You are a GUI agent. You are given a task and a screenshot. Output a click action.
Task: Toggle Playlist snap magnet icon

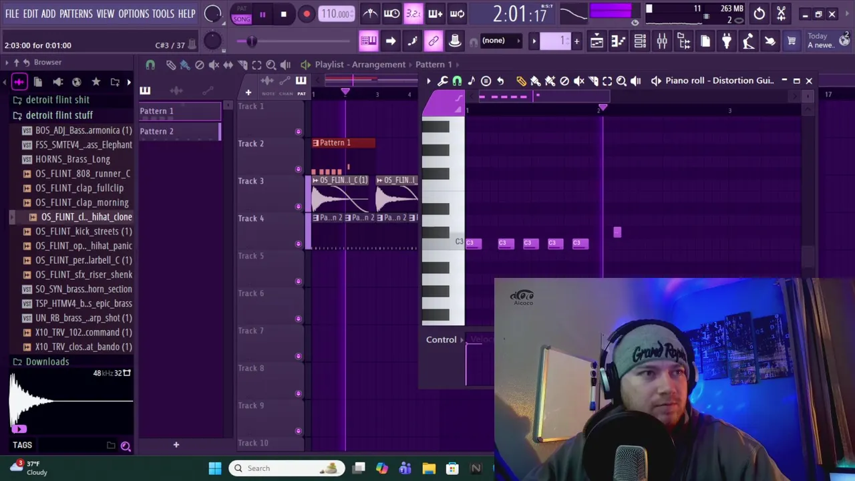pyautogui.click(x=150, y=65)
